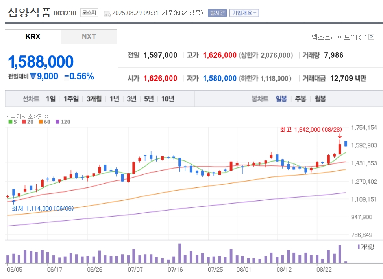Click the purple 거래량 legend icon
Viewport: 383px width, 279px height.
tap(359, 247)
